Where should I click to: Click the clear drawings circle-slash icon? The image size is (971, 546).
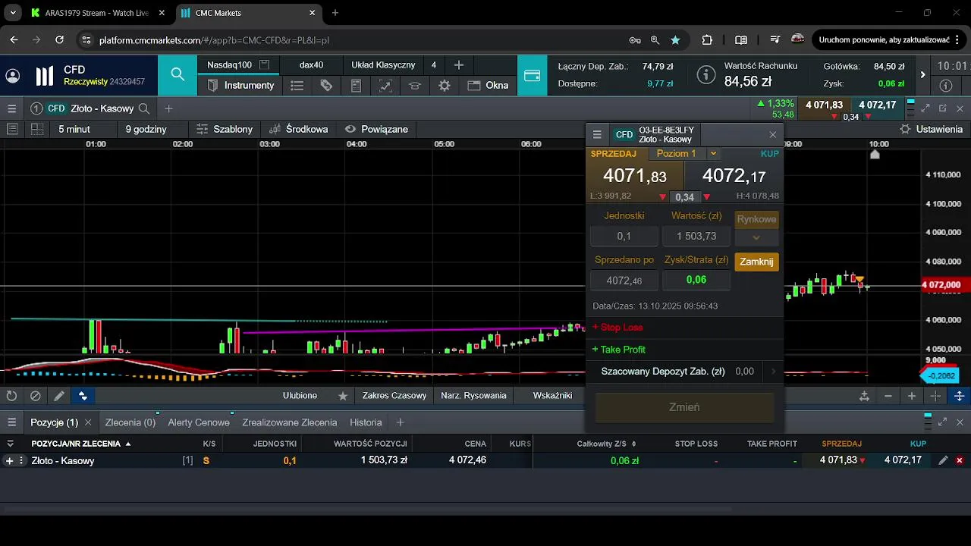35,396
